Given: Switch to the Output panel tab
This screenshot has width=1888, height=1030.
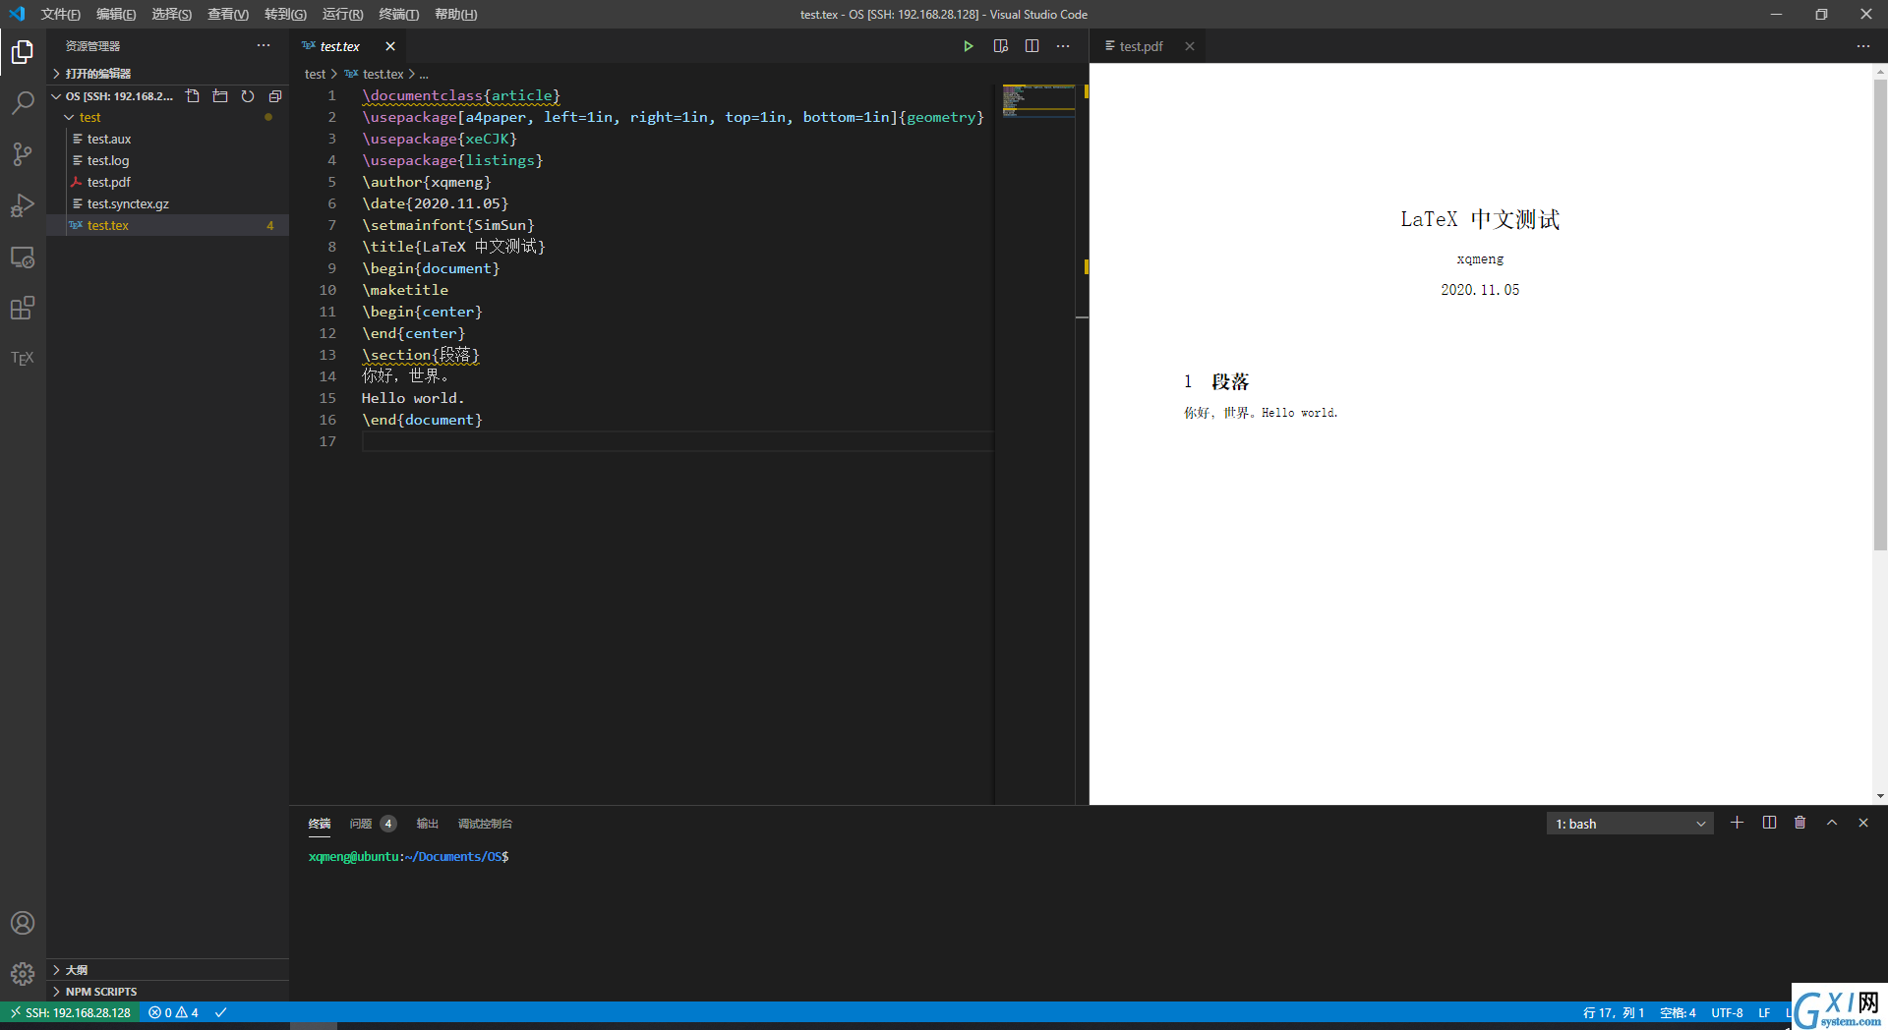Looking at the screenshot, I should click(428, 824).
